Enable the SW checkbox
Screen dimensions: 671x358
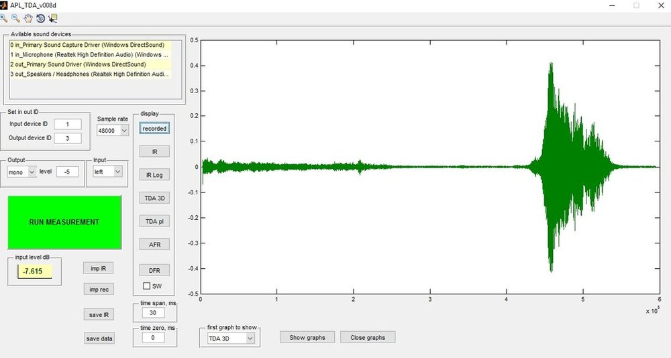click(147, 286)
